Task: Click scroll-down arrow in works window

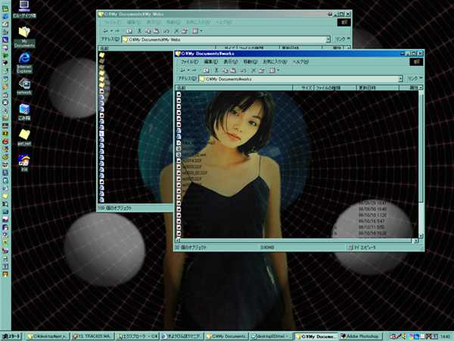Action: 421,236
